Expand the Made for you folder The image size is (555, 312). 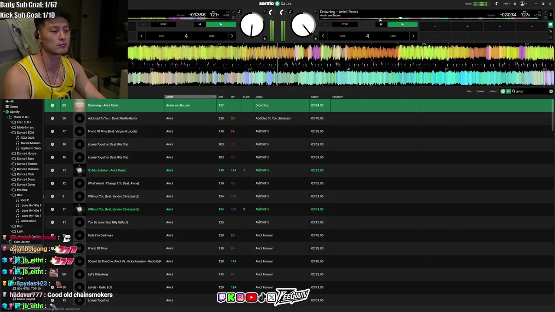point(10,127)
